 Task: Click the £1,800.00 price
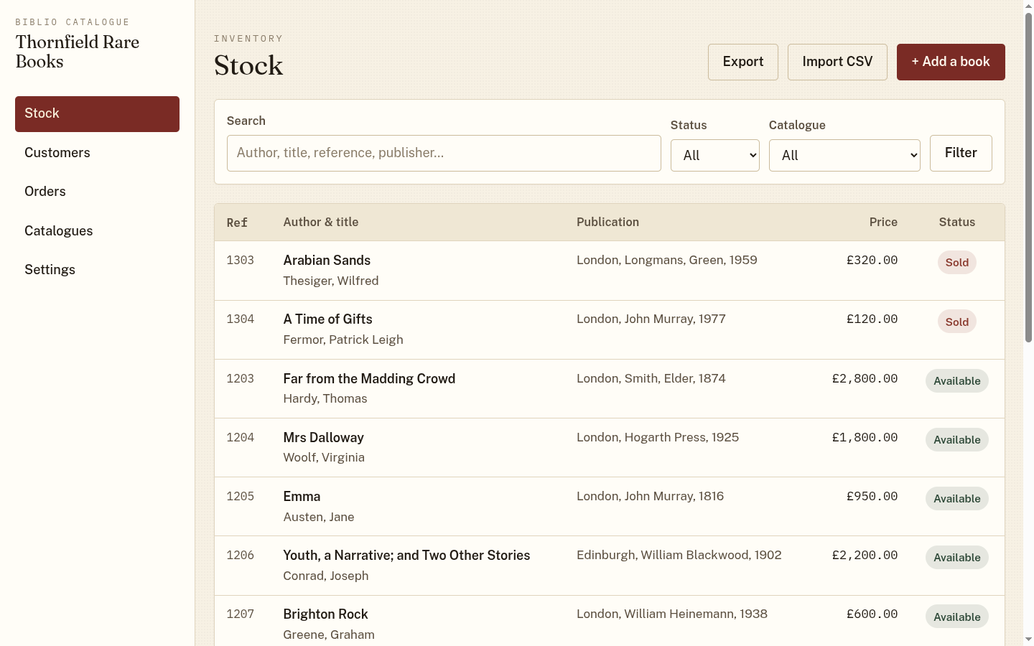click(x=865, y=438)
